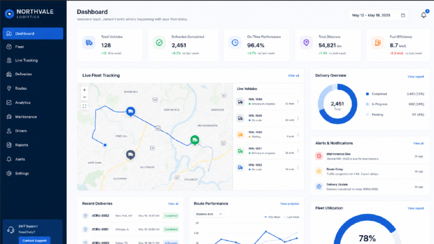The width and height of the screenshot is (434, 244).
Task: Open the May 12 – May 18 date picker
Action: (x=378, y=15)
